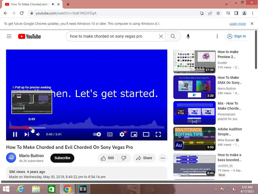The height and width of the screenshot is (194, 258).
Task: Open Chrome three-dot menu
Action: [x=252, y=13]
